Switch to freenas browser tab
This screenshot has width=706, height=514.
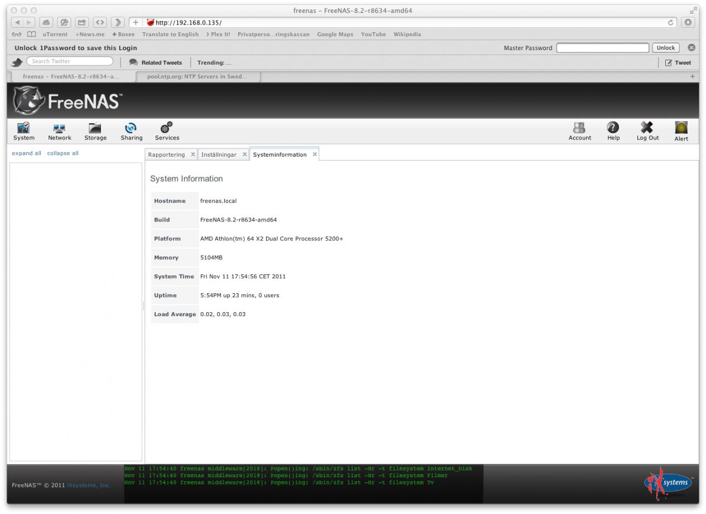click(70, 76)
